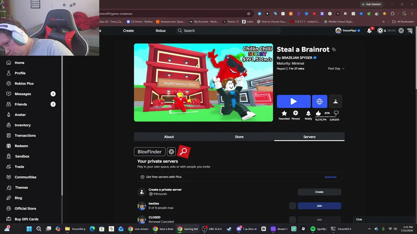Open the Windows Start menu

point(29,229)
